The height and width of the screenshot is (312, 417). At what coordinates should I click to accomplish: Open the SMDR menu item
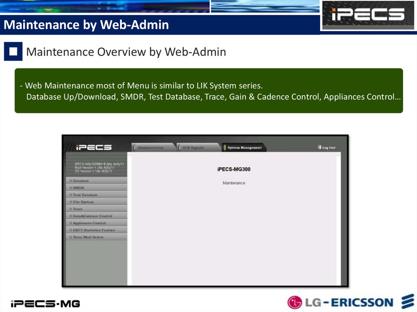tap(97, 188)
